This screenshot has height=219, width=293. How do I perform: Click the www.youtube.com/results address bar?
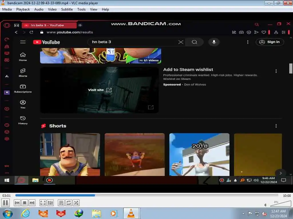(x=70, y=32)
